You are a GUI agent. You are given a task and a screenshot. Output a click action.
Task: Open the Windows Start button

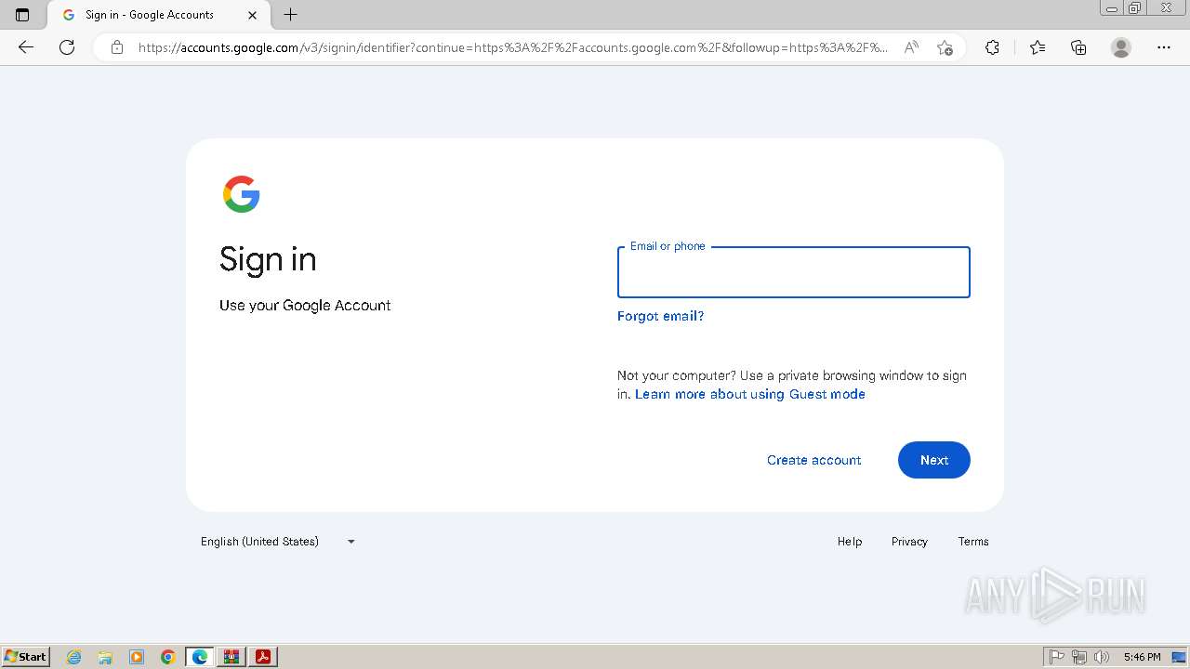pyautogui.click(x=26, y=657)
